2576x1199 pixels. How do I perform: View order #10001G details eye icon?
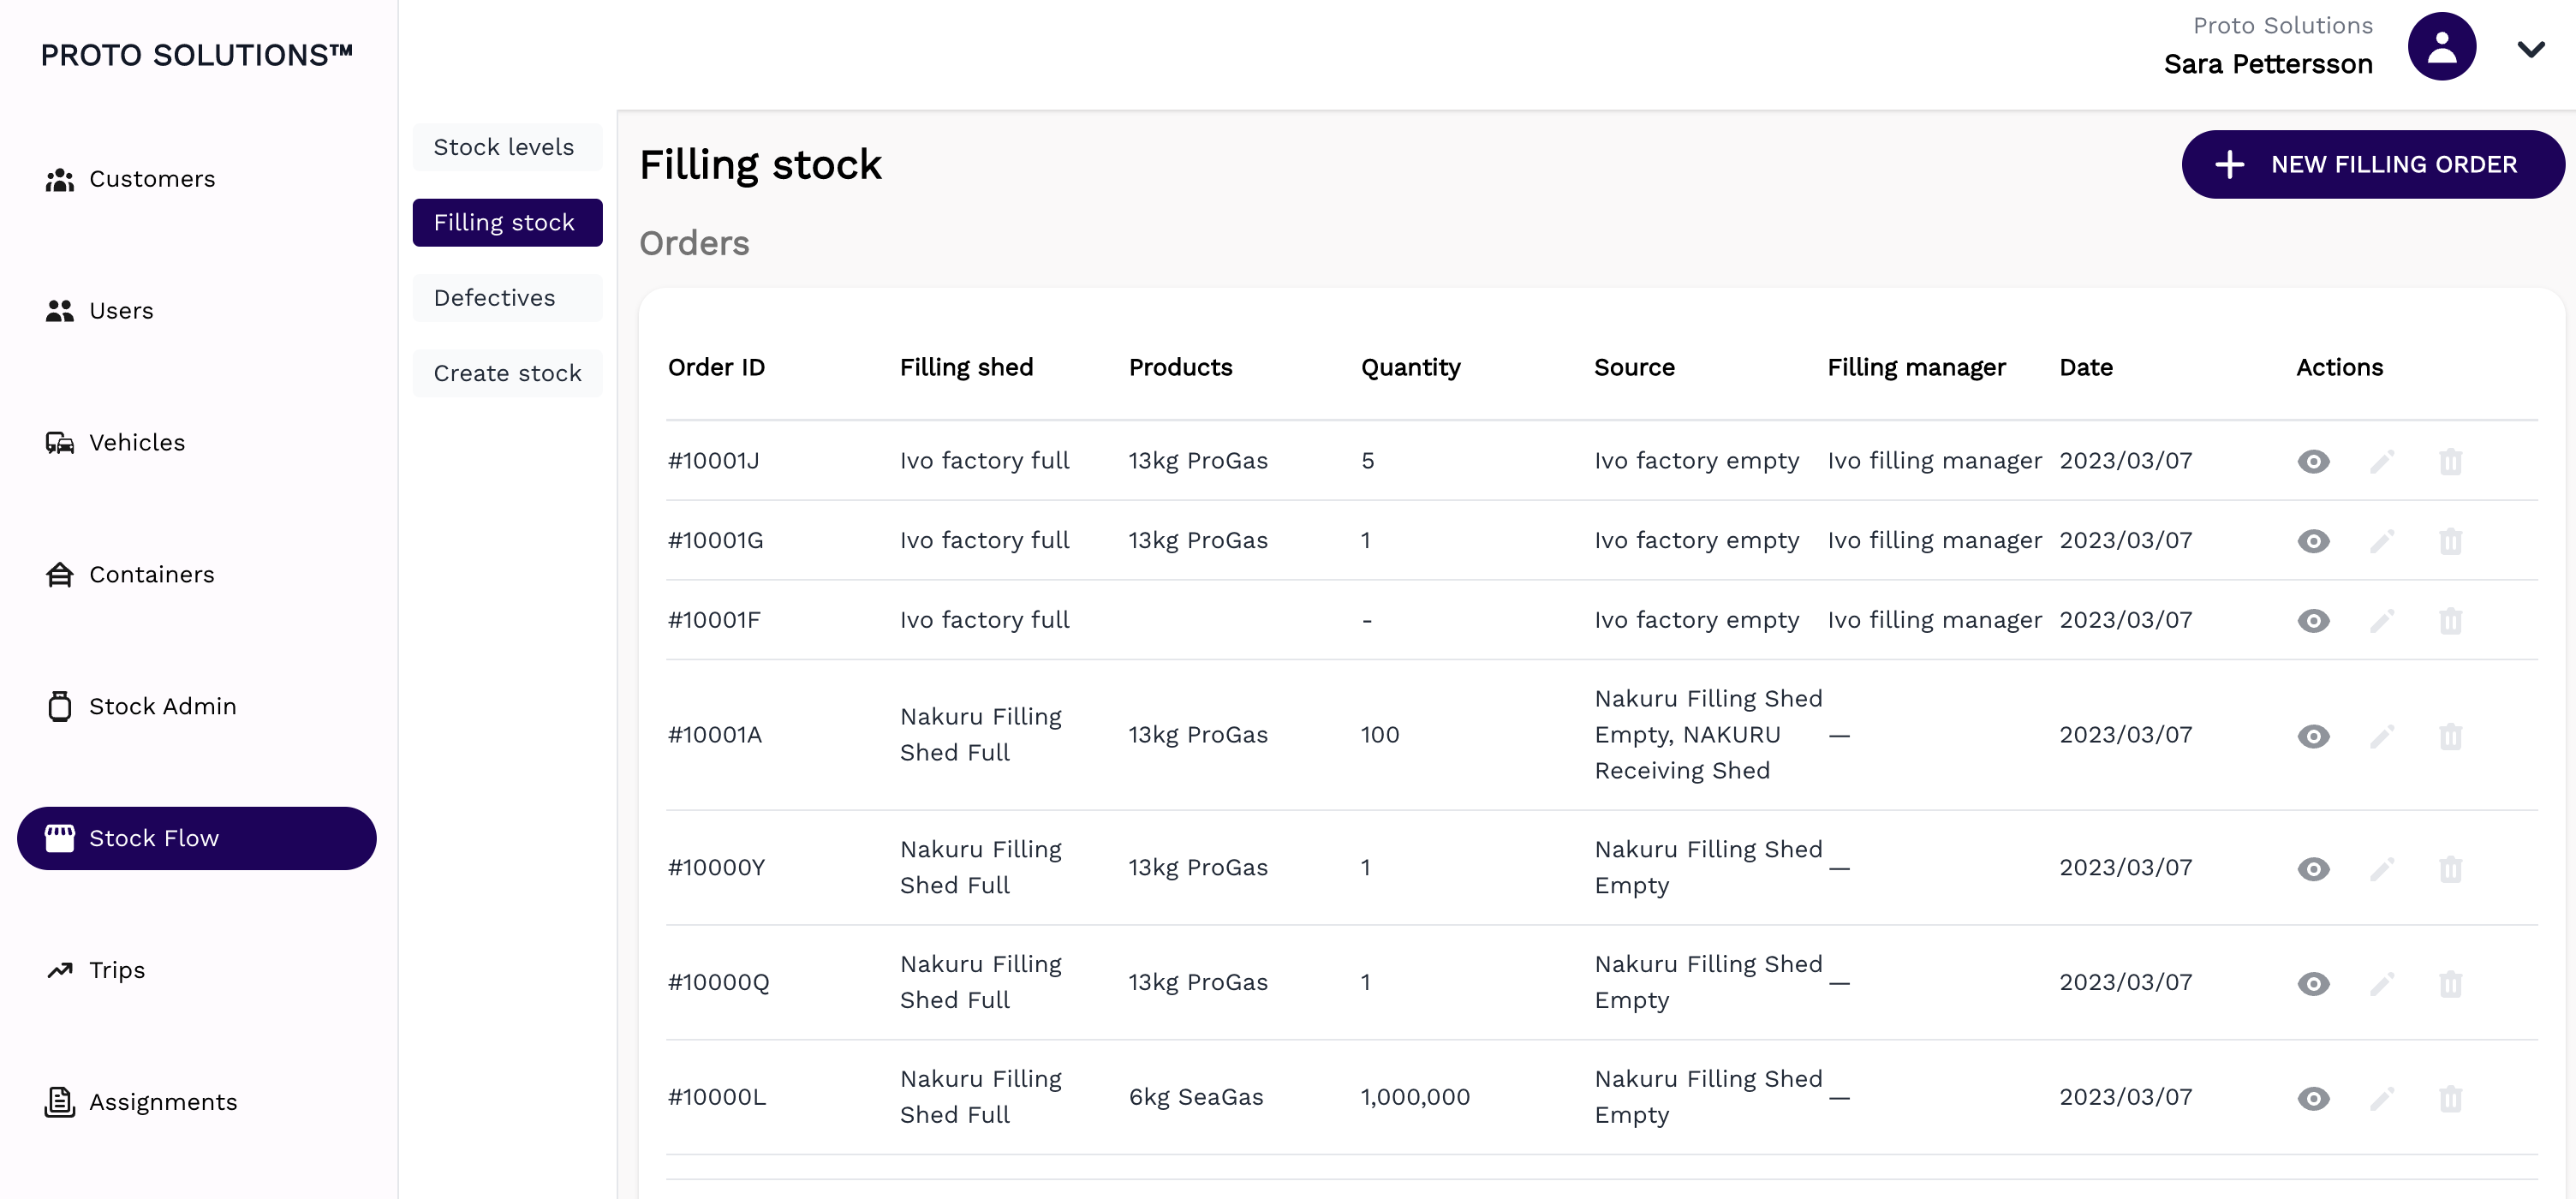pos(2313,541)
